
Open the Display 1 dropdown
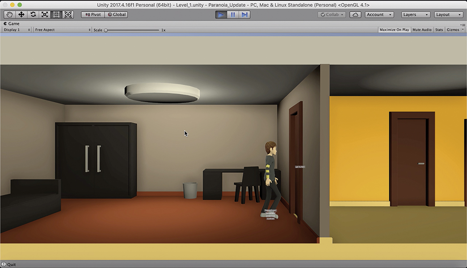[17, 30]
